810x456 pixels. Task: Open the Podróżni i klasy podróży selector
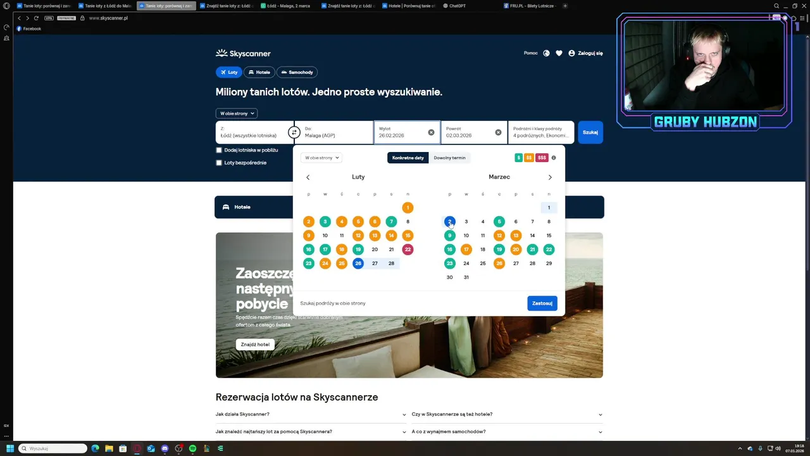541,132
